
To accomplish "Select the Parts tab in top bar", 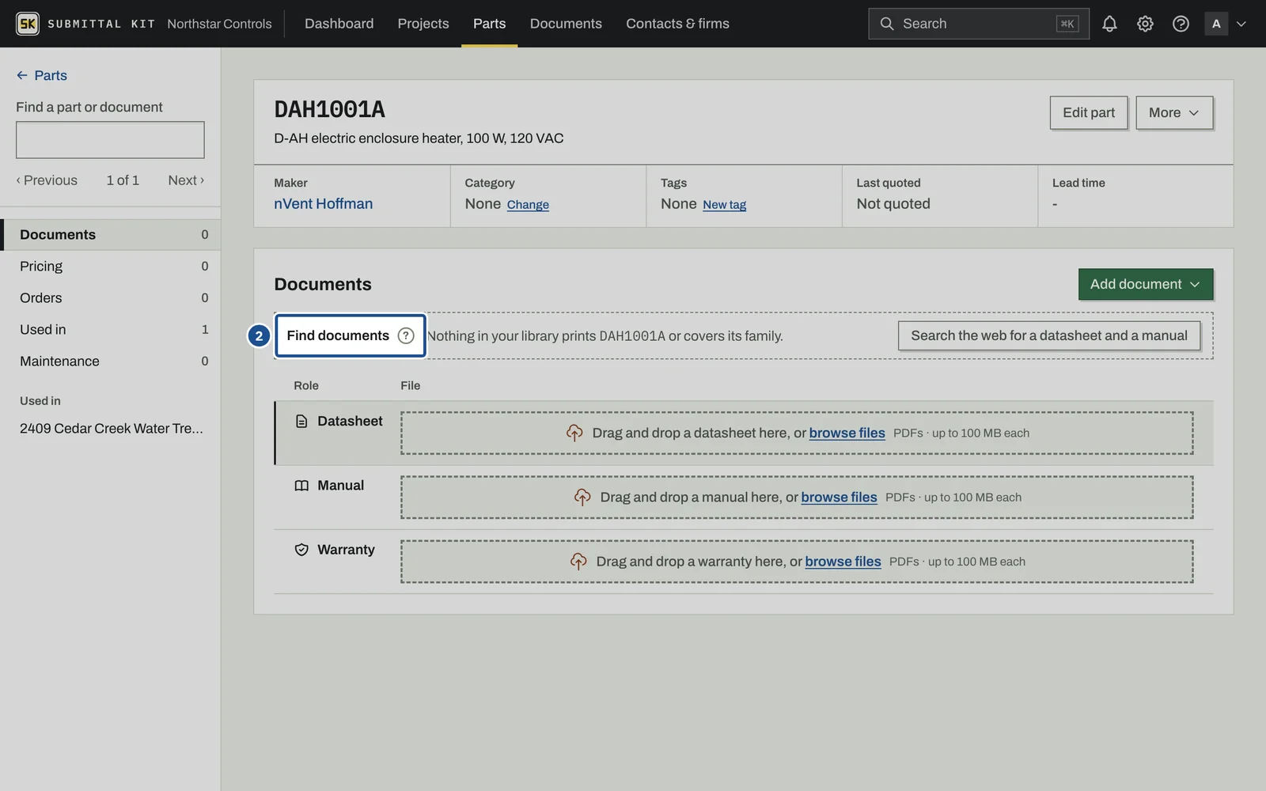I will 489,24.
